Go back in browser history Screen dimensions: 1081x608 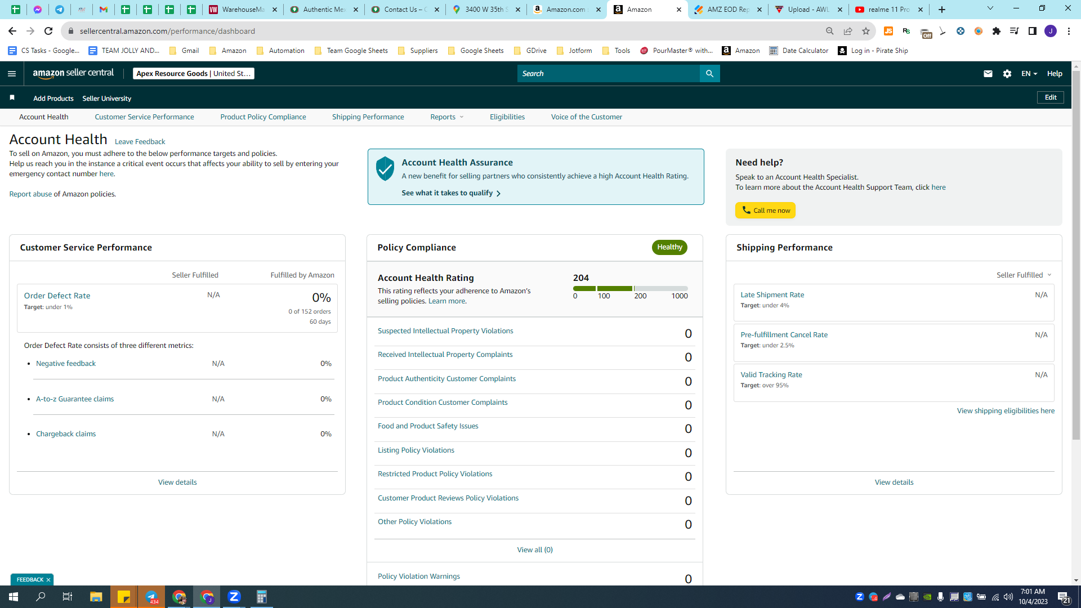[x=12, y=31]
